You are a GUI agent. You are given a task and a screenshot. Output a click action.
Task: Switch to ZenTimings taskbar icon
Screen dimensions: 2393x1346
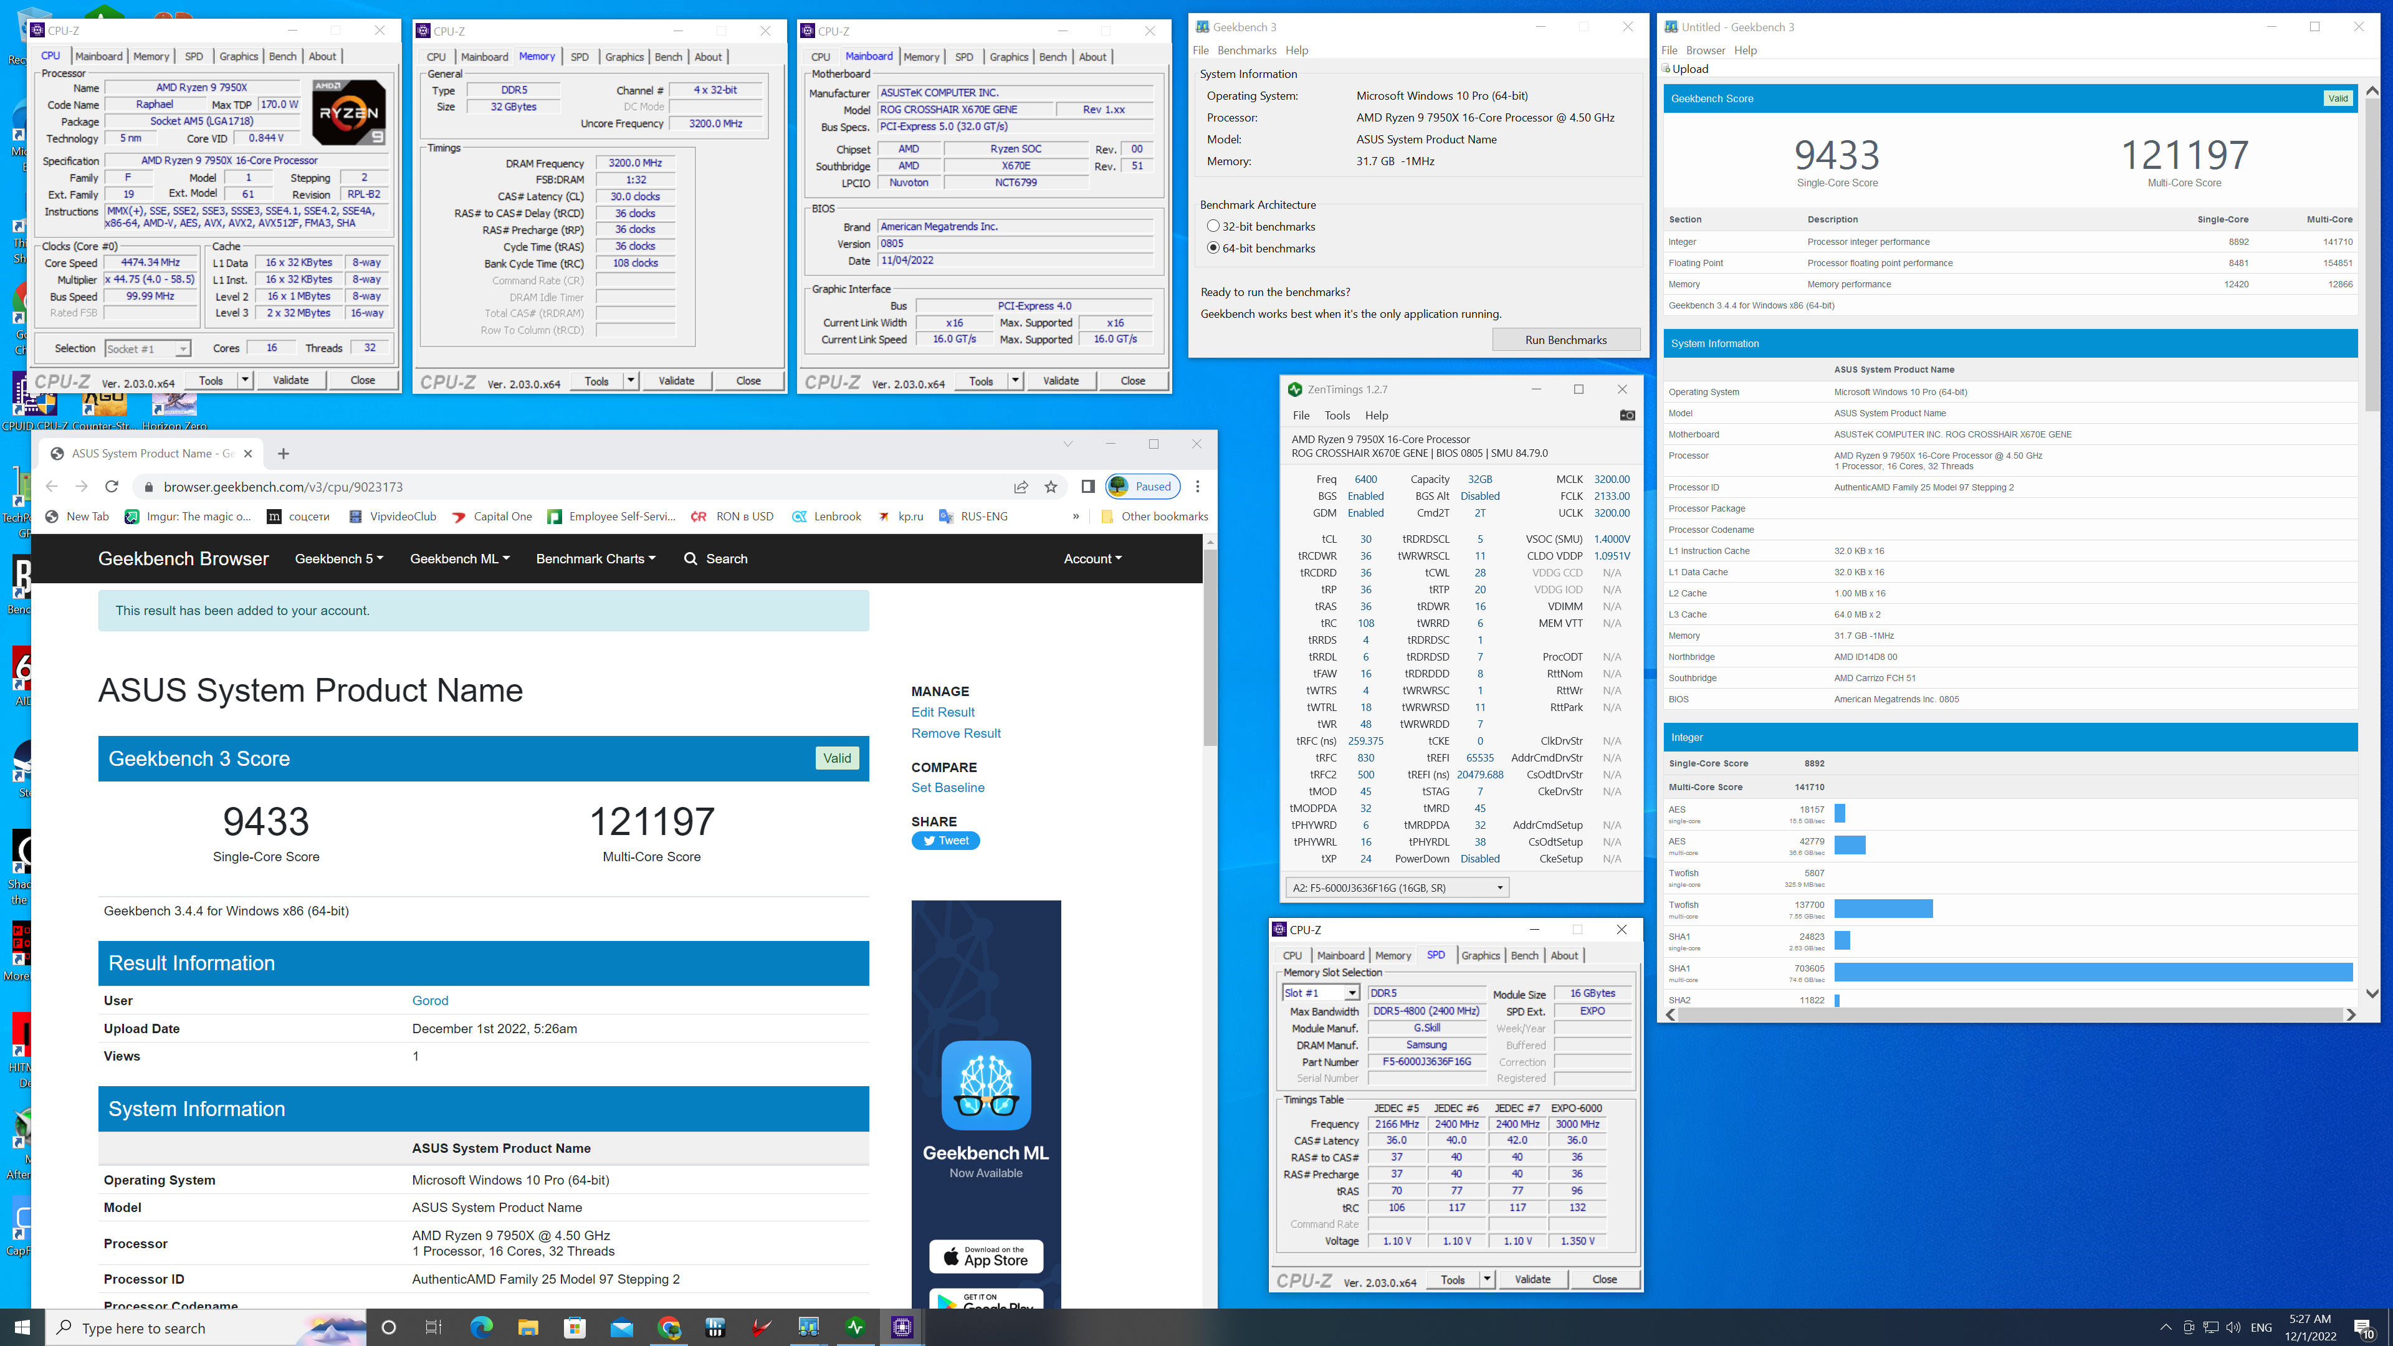[854, 1327]
